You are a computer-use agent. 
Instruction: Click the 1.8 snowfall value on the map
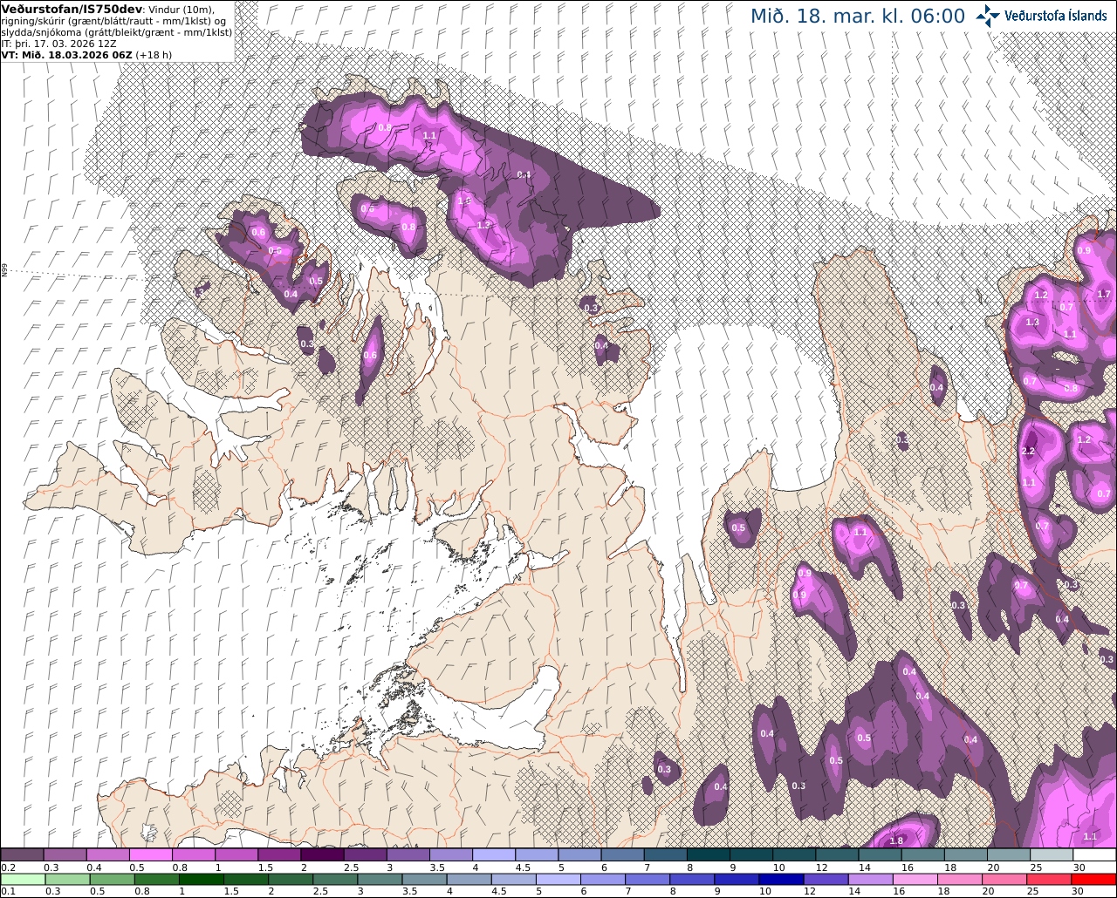coord(896,840)
